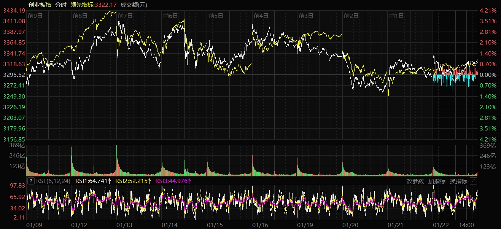The image size is (501, 229).
Task: Select the RSI (6,12,24) indicator name
Action: tap(53, 181)
